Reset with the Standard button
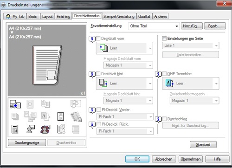 point(203,144)
